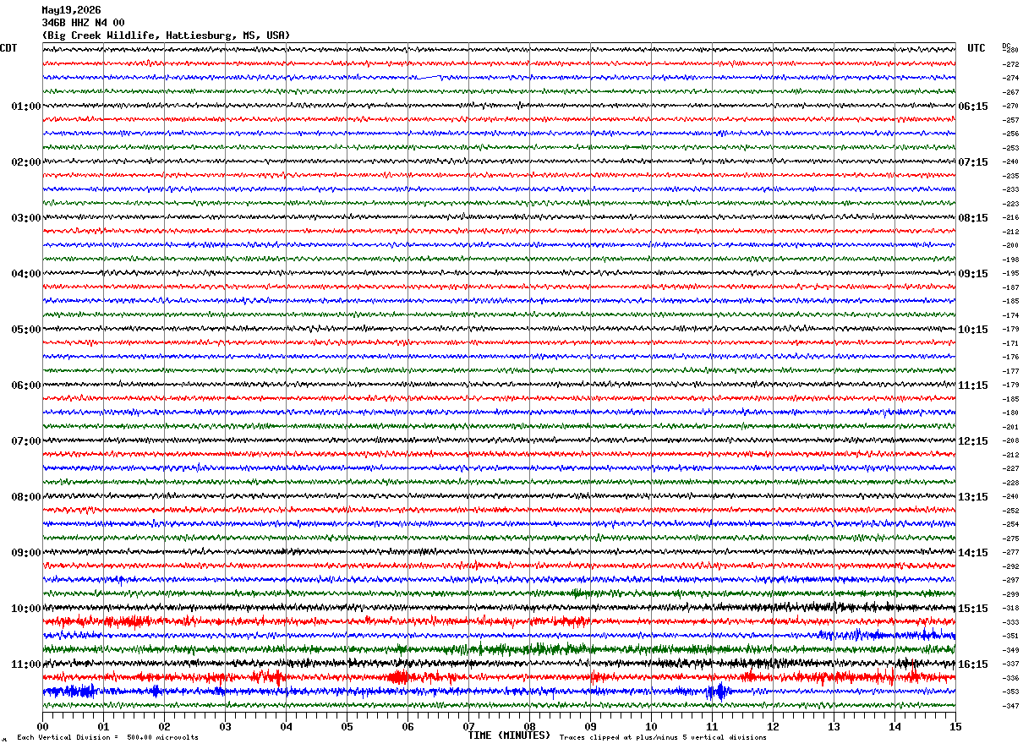The image size is (1023, 749).
Task: Click the TIME (MINUTES) axis title
Action: (x=509, y=735)
